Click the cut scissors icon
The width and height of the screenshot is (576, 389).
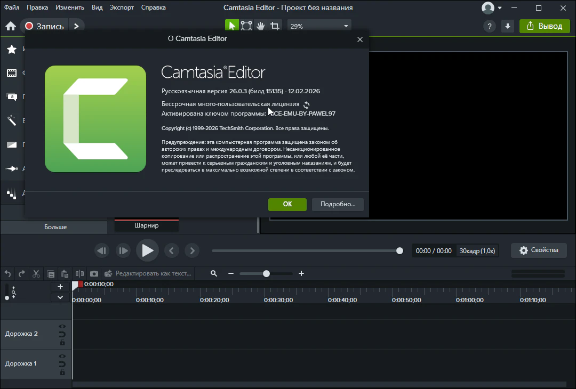tap(36, 273)
